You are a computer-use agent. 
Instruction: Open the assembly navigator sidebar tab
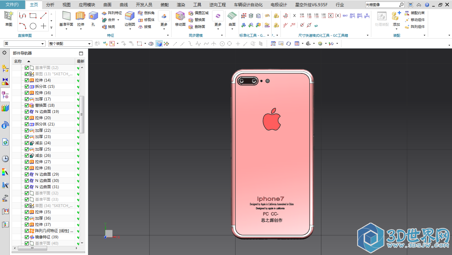(5, 68)
